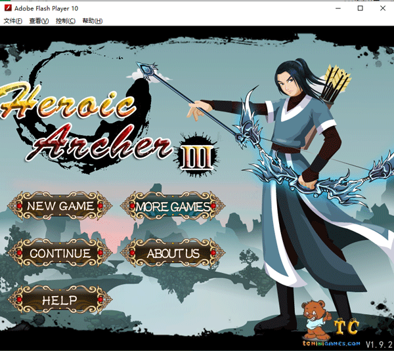Resume play with the CONTINUE button
The width and height of the screenshot is (394, 351).
pos(60,253)
